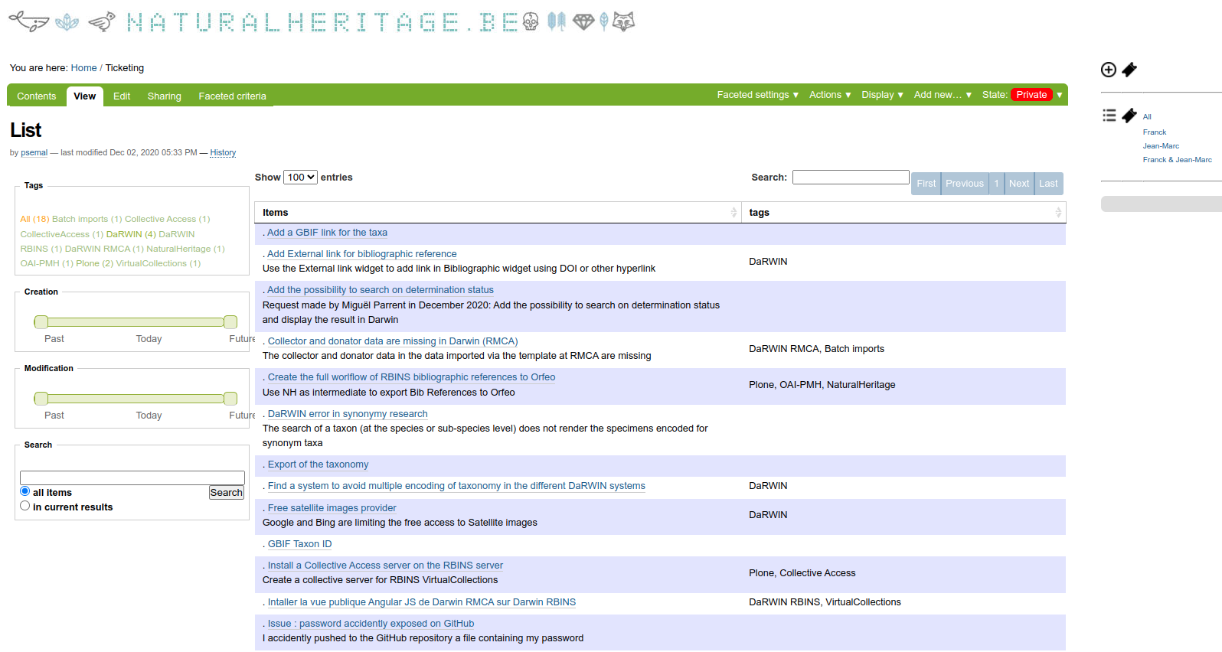Image resolution: width=1222 pixels, height=652 pixels.
Task: Click the fox face icon in the header
Action: click(x=624, y=21)
